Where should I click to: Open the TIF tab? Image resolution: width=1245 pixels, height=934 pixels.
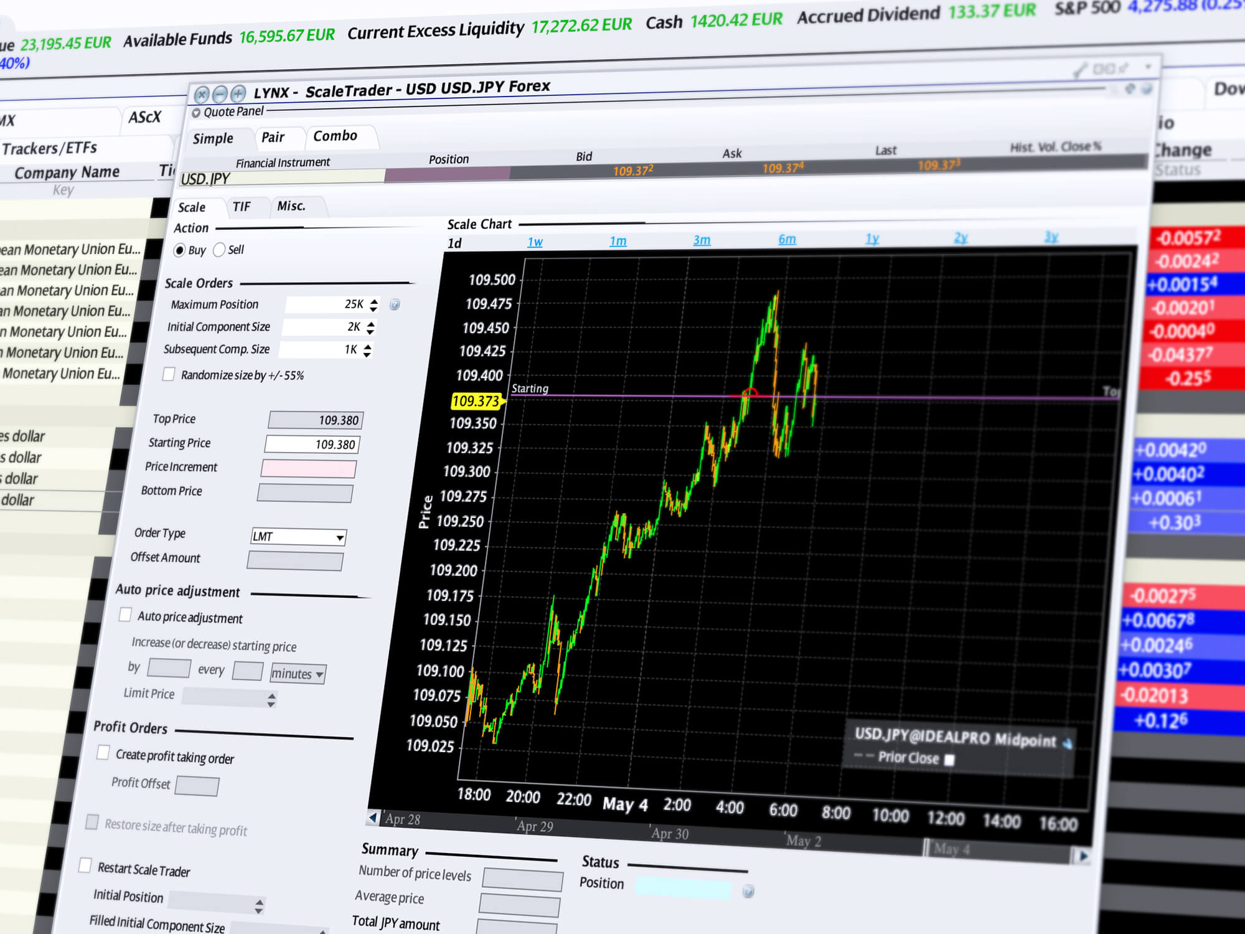pos(242,207)
